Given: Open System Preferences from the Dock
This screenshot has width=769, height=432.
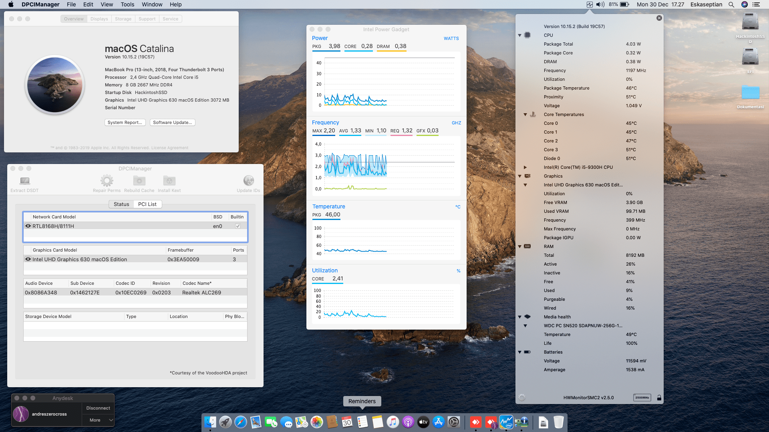Looking at the screenshot, I should pyautogui.click(x=454, y=422).
